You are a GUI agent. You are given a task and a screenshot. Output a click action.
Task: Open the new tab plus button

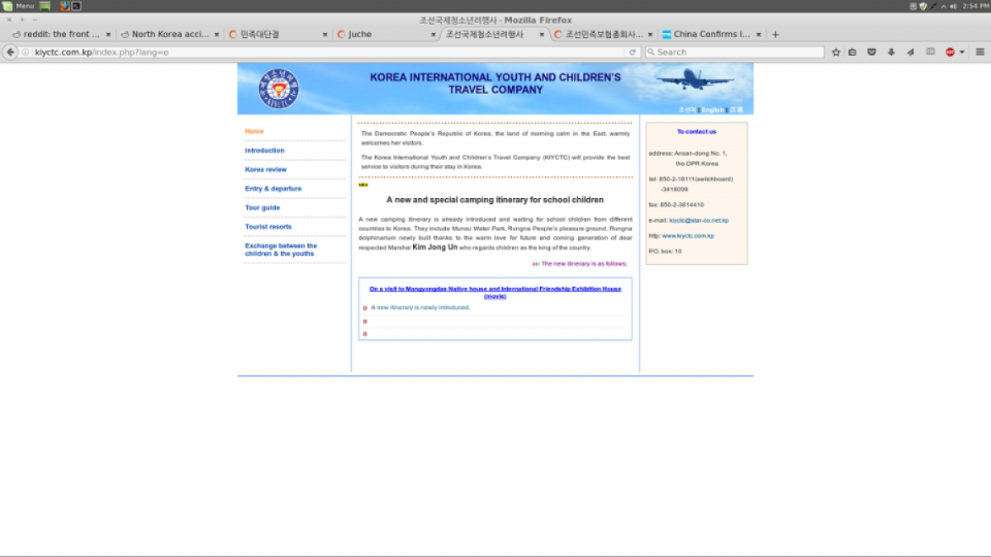(x=774, y=34)
